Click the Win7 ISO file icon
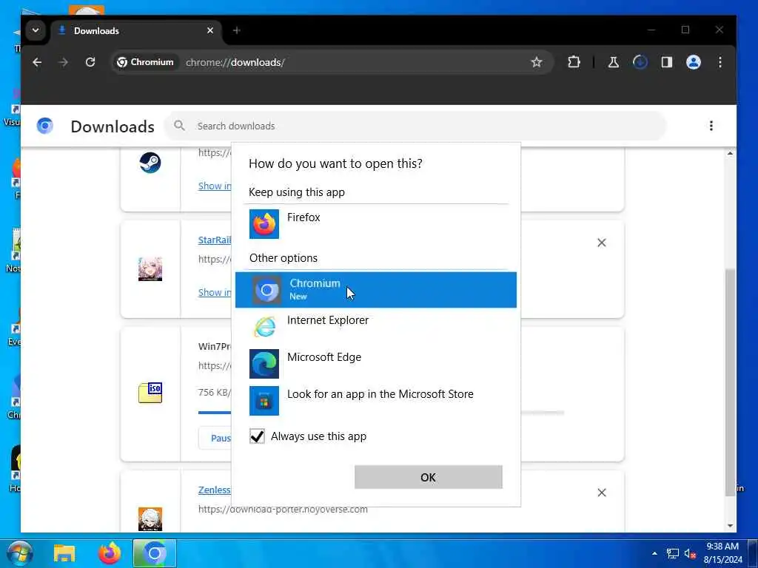The height and width of the screenshot is (568, 758). click(150, 392)
